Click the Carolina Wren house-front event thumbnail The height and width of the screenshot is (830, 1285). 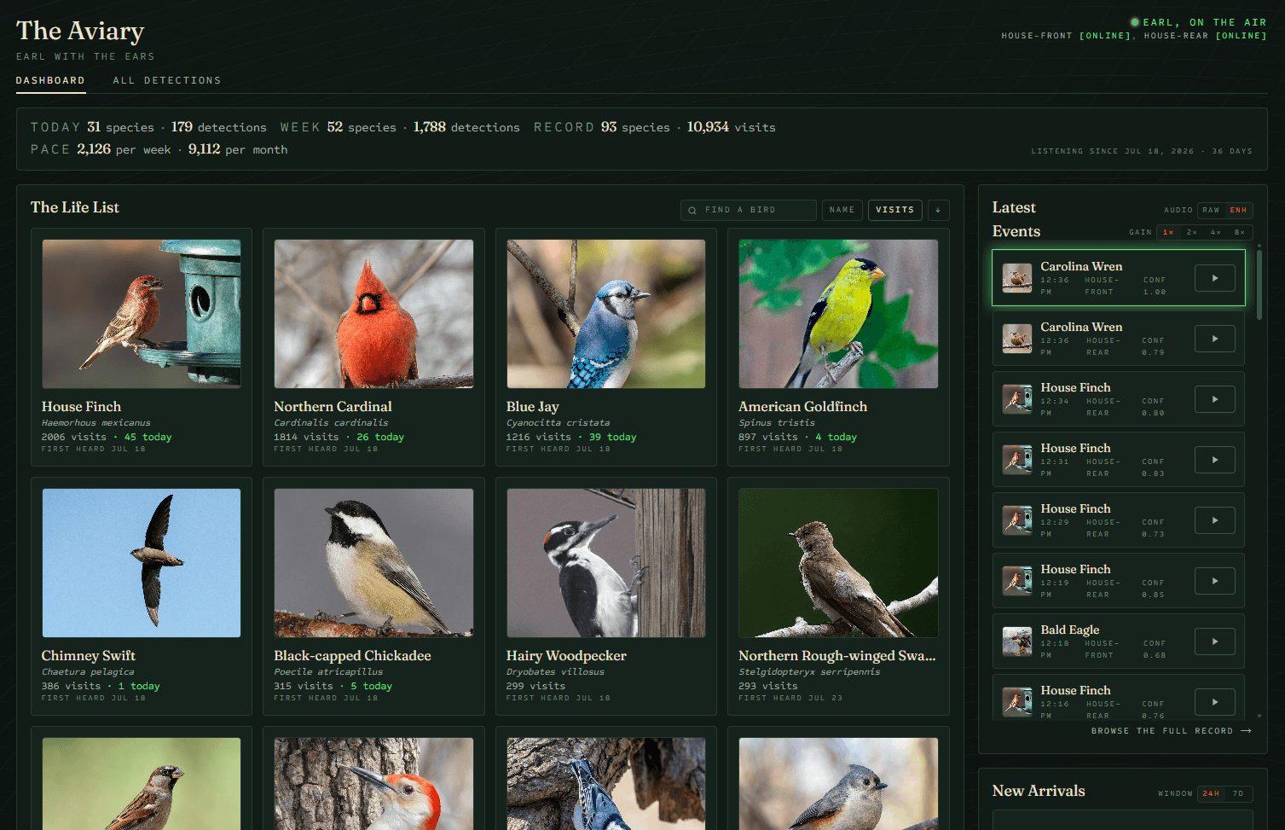click(x=1016, y=278)
